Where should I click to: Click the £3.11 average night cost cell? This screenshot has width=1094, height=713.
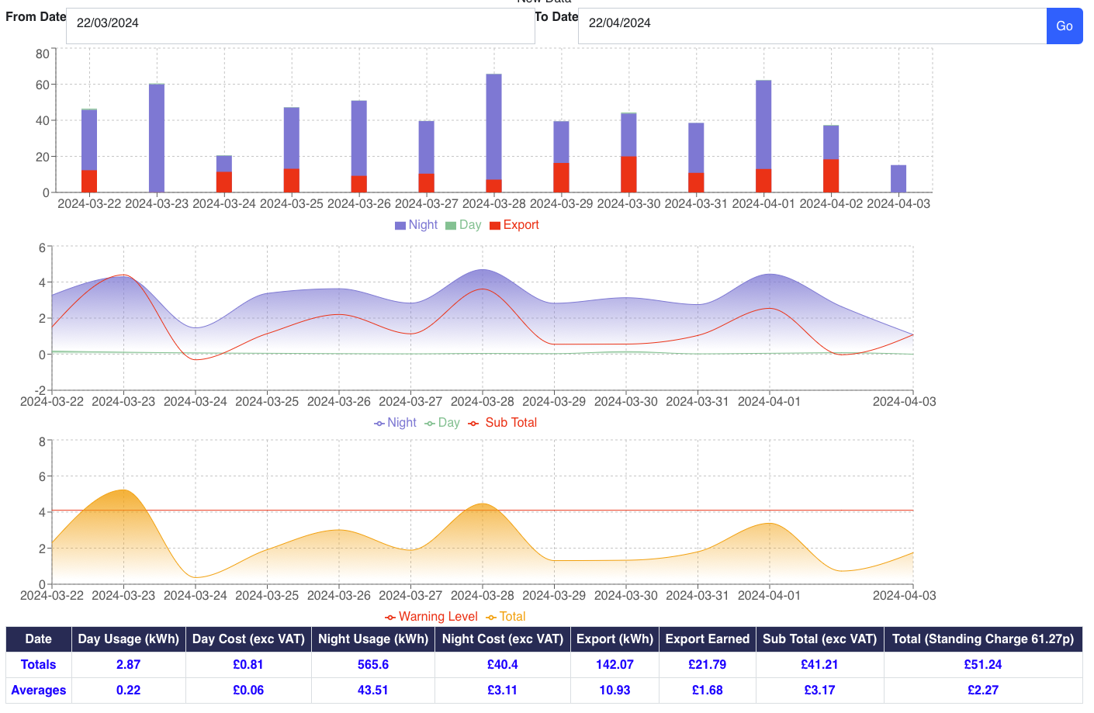(x=503, y=691)
